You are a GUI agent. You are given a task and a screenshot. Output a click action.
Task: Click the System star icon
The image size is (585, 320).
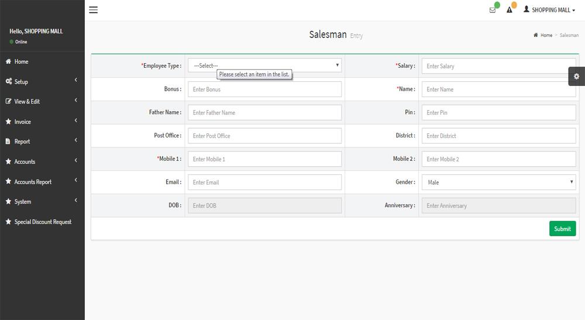pyautogui.click(x=8, y=201)
